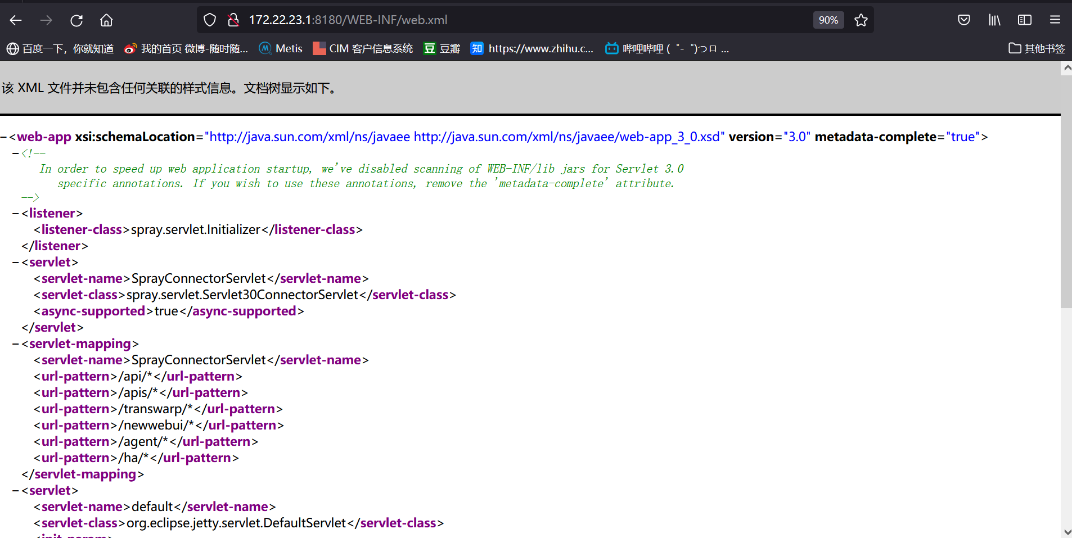This screenshot has height=538, width=1072.
Task: Click the home button
Action: pos(106,19)
